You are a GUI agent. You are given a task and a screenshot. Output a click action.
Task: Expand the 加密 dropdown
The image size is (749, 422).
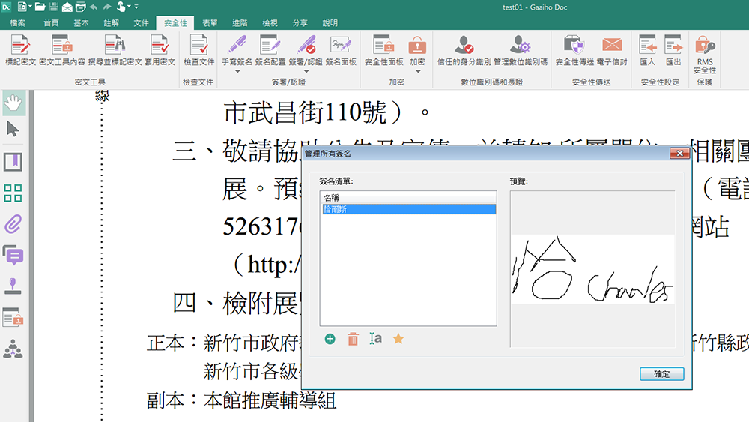coord(417,71)
